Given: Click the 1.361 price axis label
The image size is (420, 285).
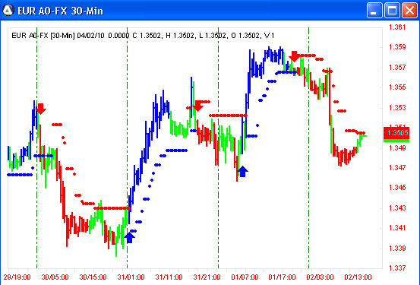Looking at the screenshot, I should click(x=397, y=27).
